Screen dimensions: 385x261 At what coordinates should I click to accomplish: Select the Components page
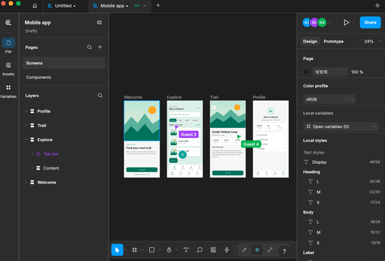64,77
